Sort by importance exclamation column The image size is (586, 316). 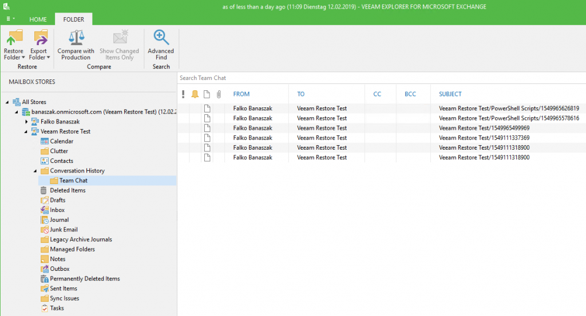[x=183, y=94]
